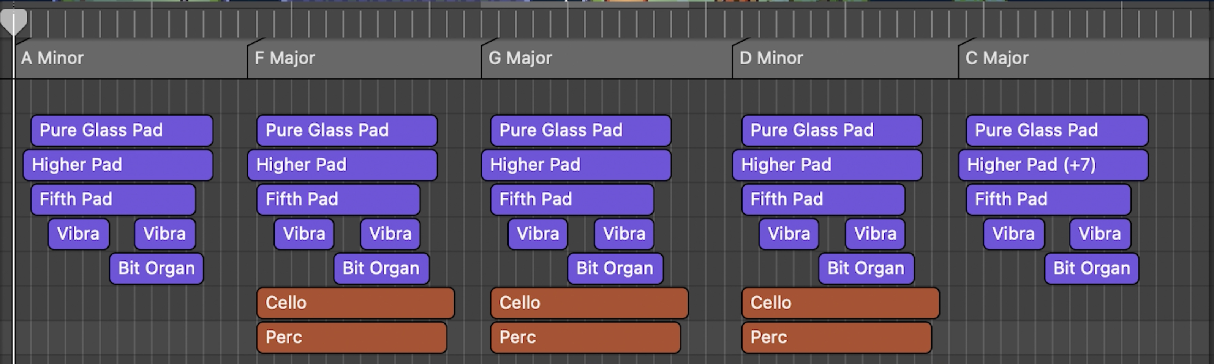This screenshot has height=364, width=1214.
Task: Select Perc region in F Major section
Action: [x=352, y=338]
